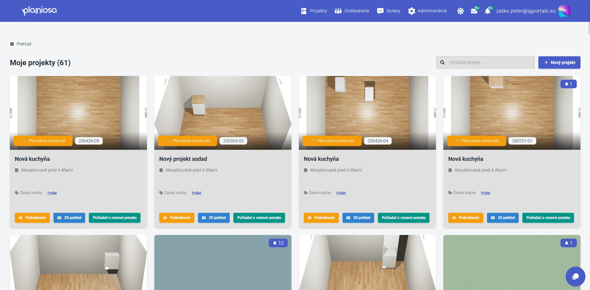Open 3D pohľad for project 250426-09
Image resolution: width=590 pixels, height=290 pixels.
pyautogui.click(x=69, y=218)
